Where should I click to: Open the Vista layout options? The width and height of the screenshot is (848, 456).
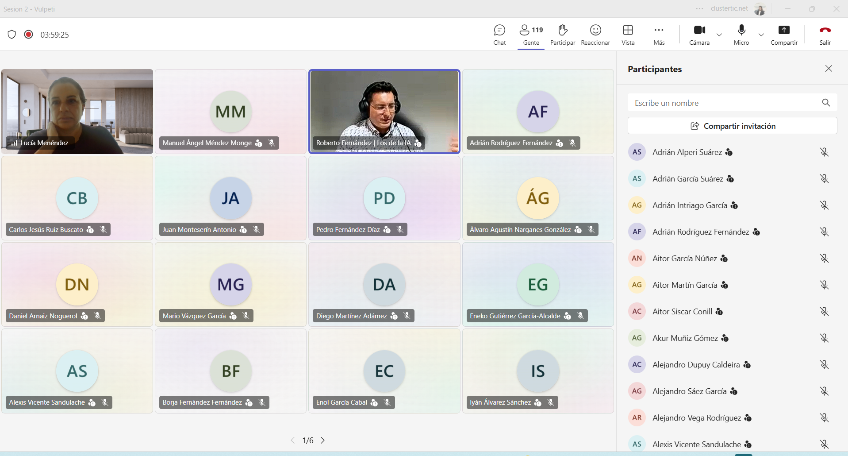(628, 35)
